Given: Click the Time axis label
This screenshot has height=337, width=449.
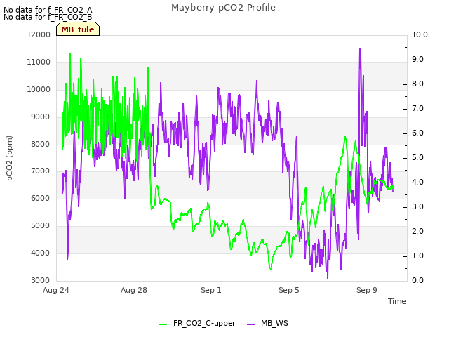Looking at the screenshot, I should [397, 301].
